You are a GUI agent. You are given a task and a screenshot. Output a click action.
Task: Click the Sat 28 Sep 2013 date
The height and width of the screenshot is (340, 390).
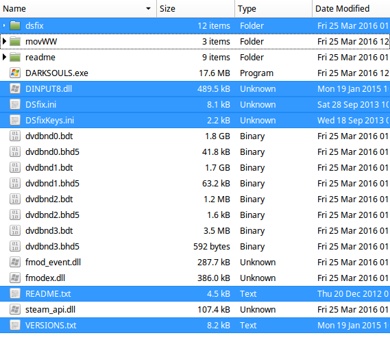pyautogui.click(x=353, y=104)
